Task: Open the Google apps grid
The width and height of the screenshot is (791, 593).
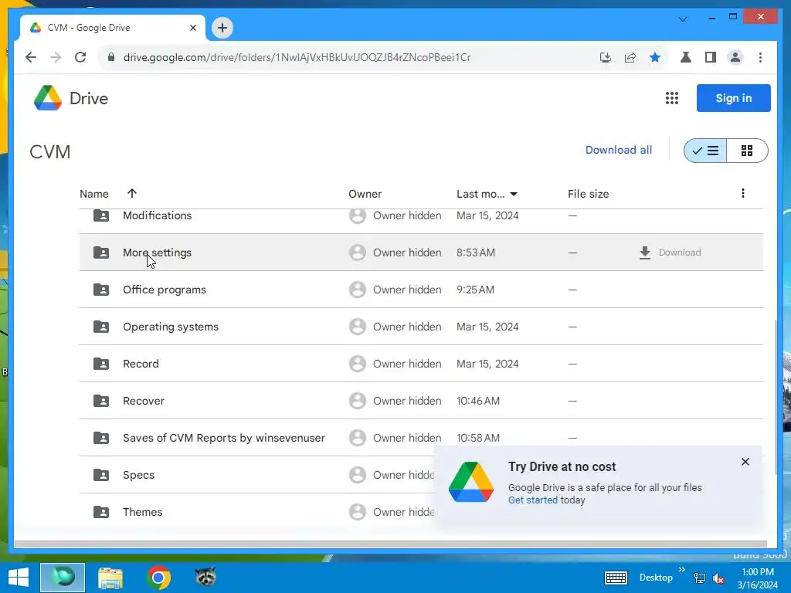Action: point(671,98)
